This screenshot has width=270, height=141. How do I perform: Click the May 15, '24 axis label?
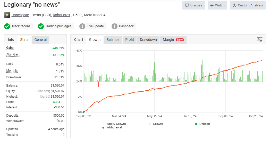coord(155,116)
